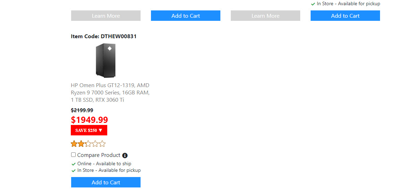The width and height of the screenshot is (396, 193).
Task: Click checkmark beside Online - Available to ship
Action: [x=74, y=164]
